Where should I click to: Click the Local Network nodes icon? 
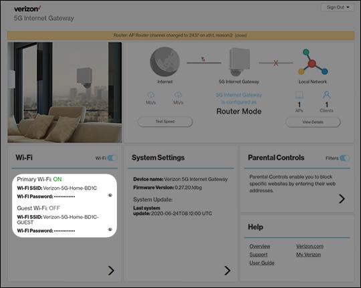313,61
